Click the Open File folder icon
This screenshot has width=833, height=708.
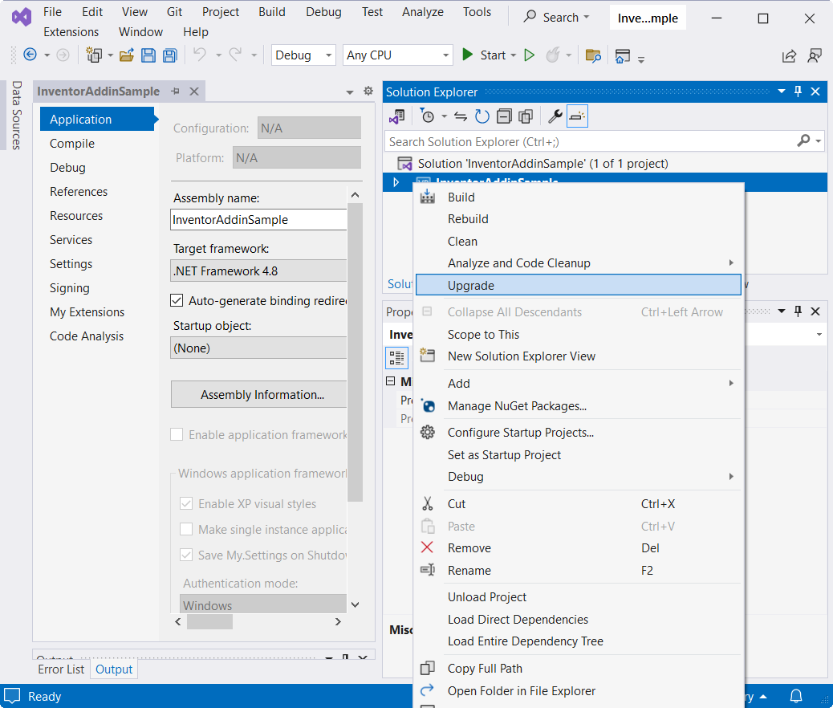127,55
